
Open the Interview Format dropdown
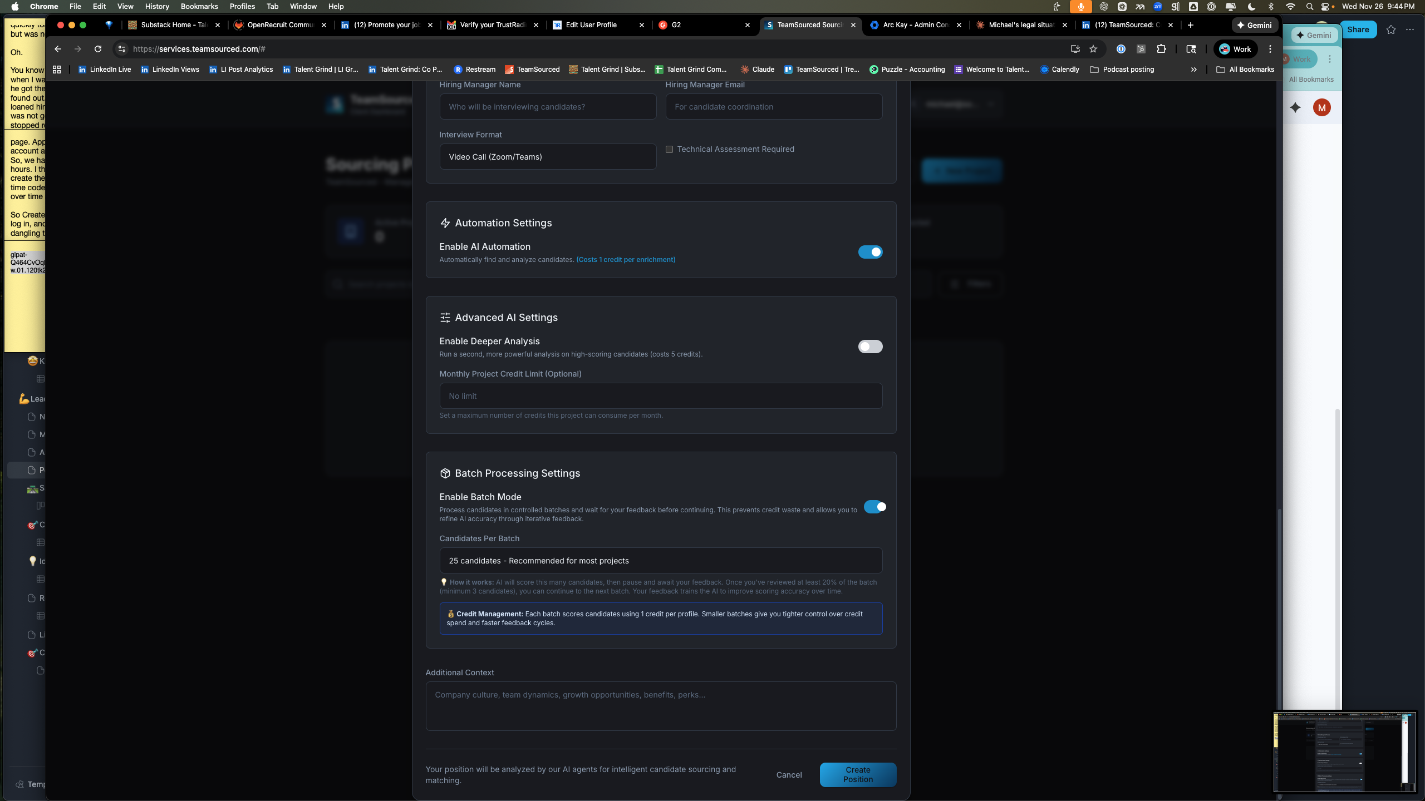548,157
